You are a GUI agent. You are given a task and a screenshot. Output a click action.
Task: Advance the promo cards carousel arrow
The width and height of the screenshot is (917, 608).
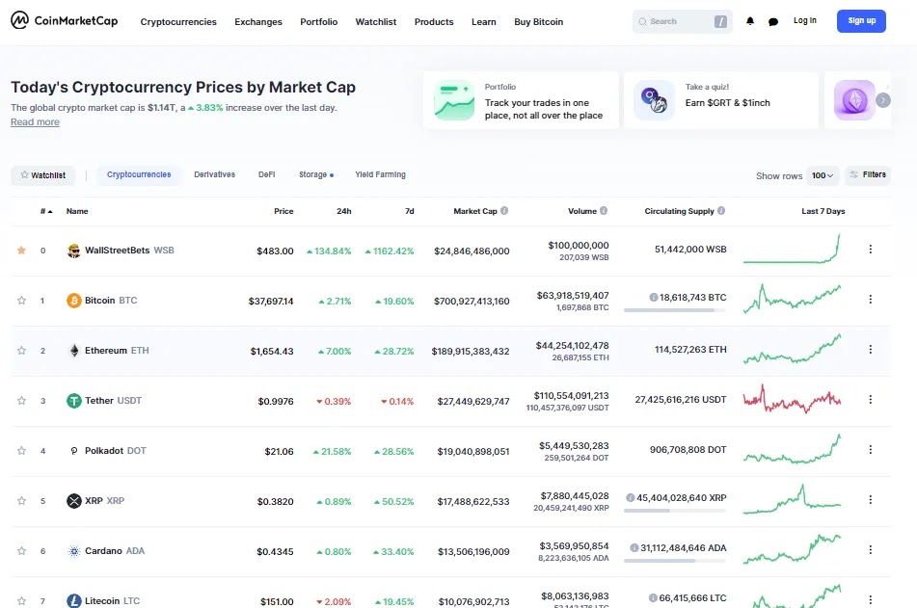coord(883,100)
